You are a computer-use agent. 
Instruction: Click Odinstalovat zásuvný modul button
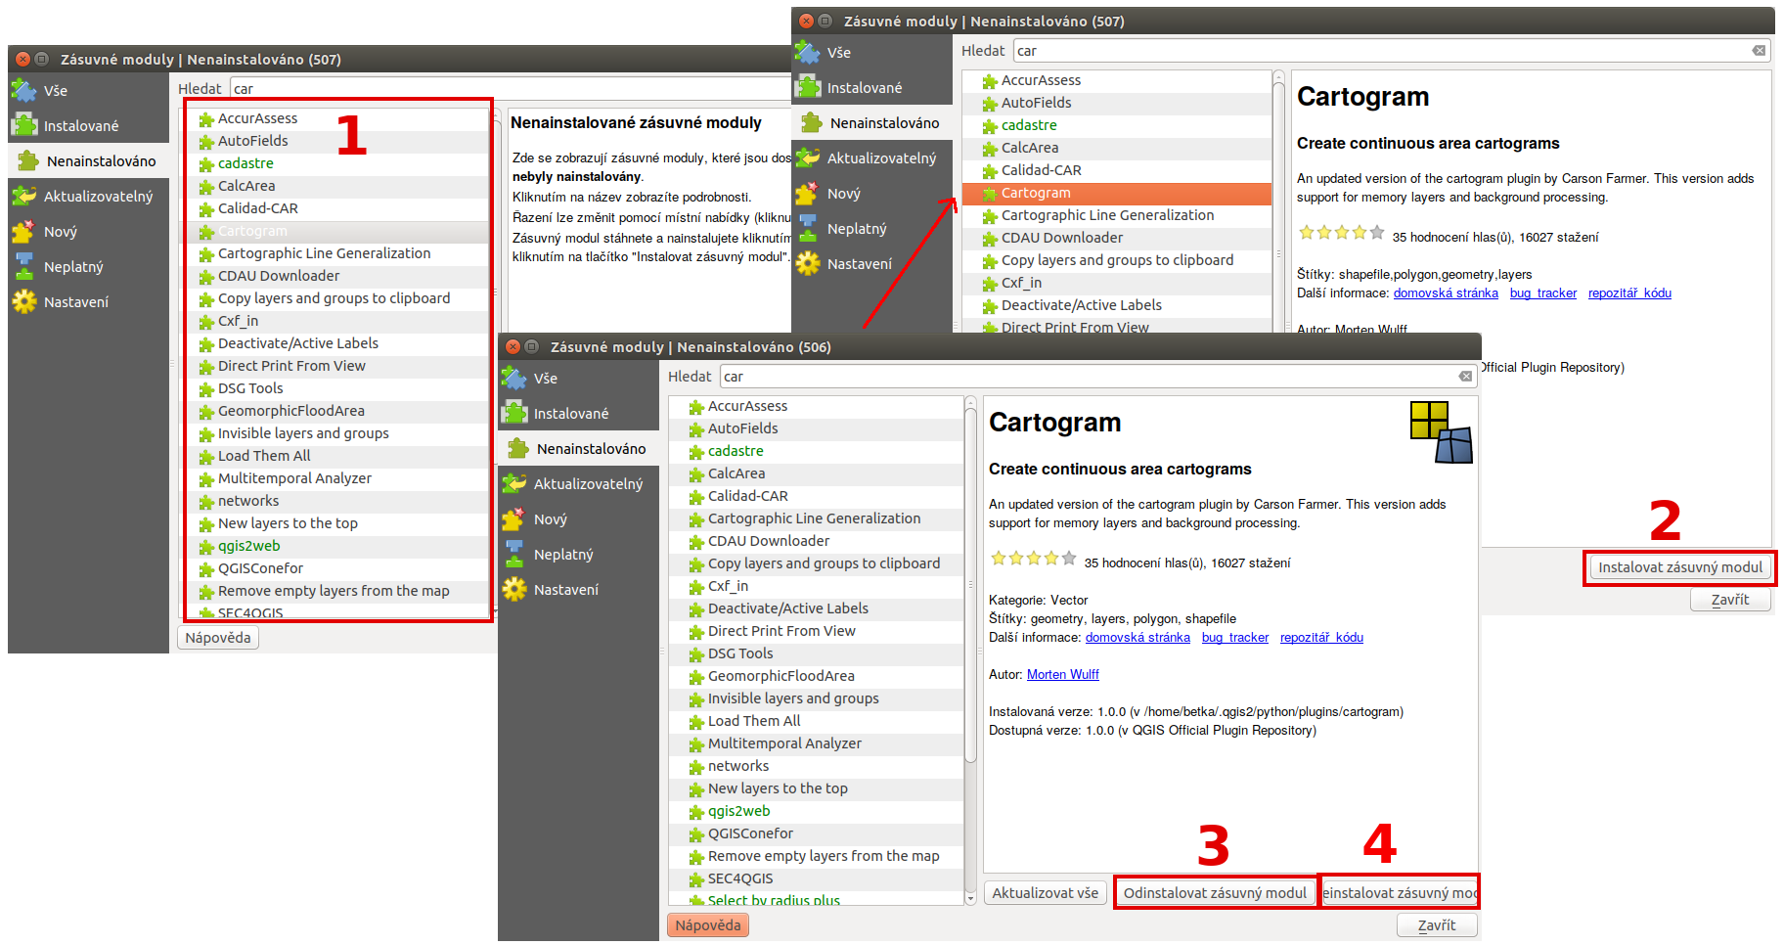(x=1214, y=893)
